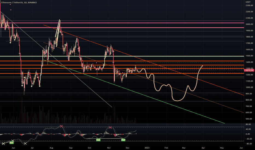
Task: Click the Mar label on time axis
Action: (x=184, y=148)
